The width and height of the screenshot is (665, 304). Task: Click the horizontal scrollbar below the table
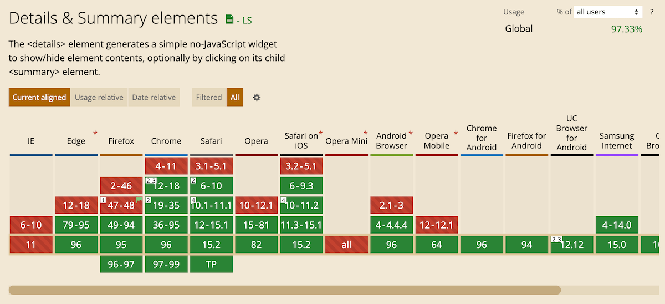[x=284, y=290]
